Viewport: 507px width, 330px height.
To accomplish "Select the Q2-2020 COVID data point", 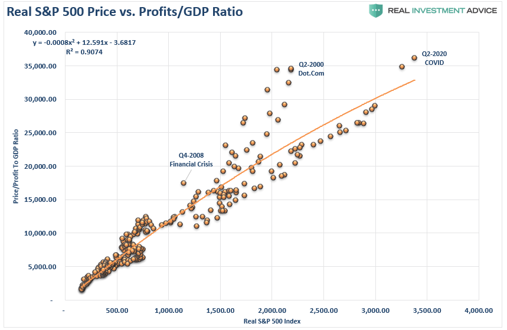I will (414, 58).
